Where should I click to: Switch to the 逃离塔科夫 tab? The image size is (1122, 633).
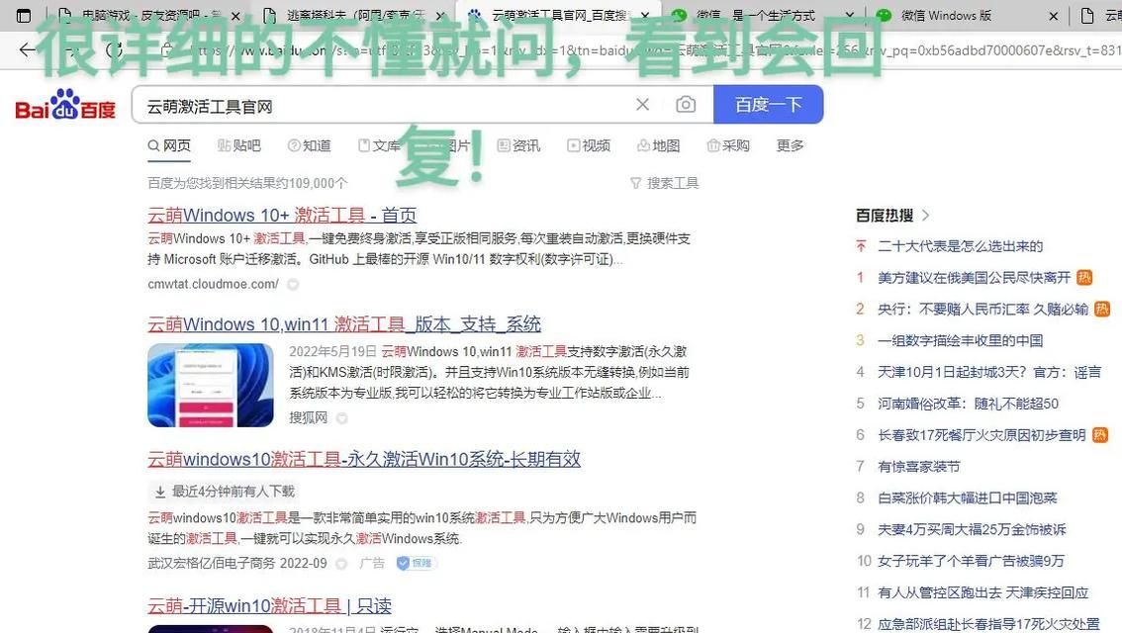pyautogui.click(x=354, y=16)
